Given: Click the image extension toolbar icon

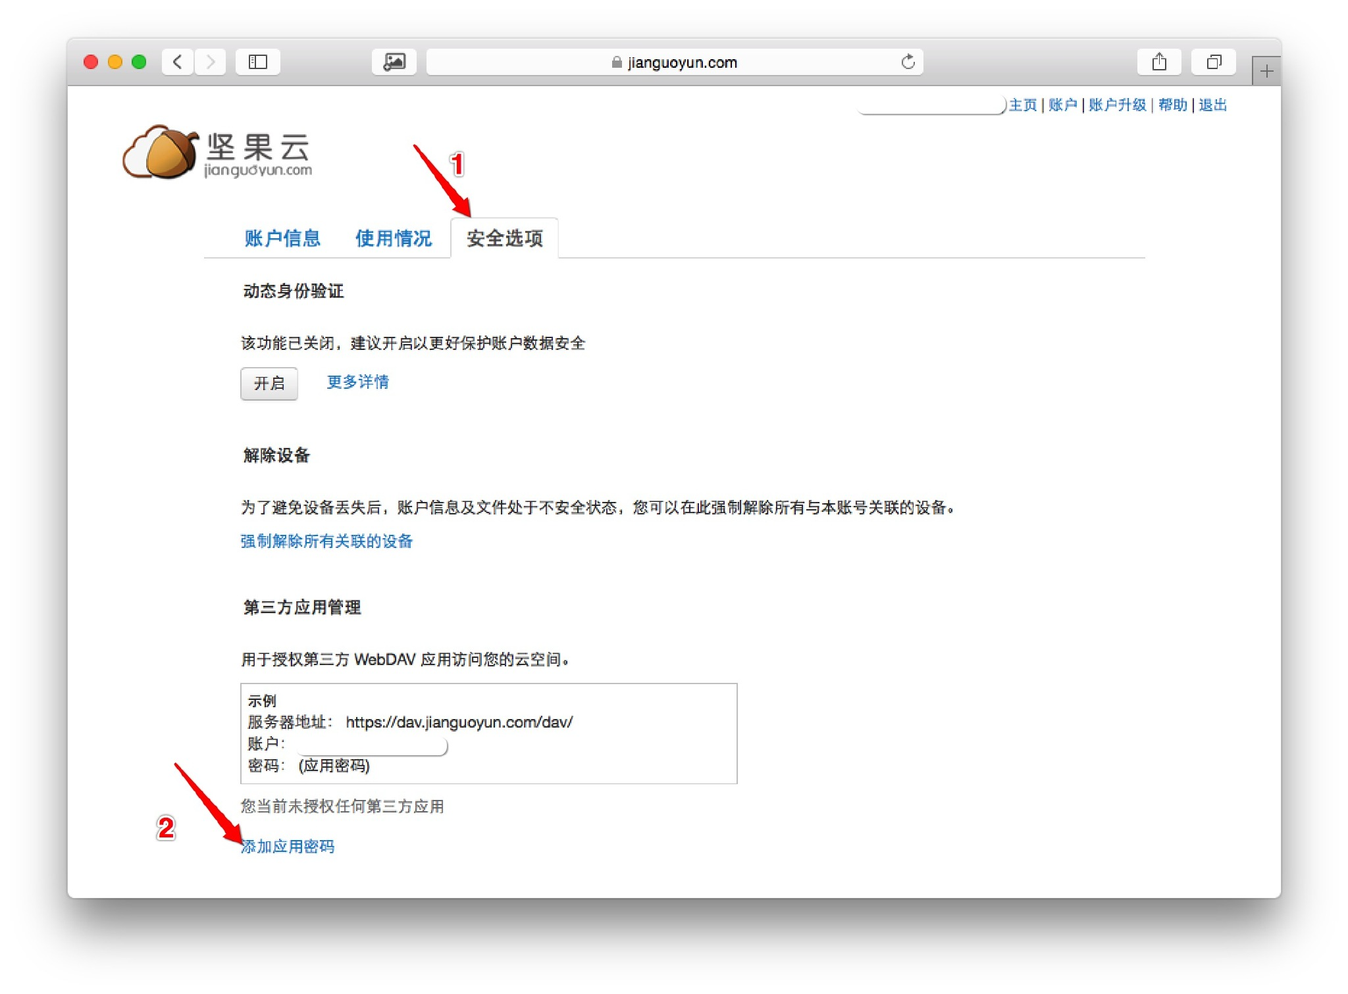Looking at the screenshot, I should 394,62.
